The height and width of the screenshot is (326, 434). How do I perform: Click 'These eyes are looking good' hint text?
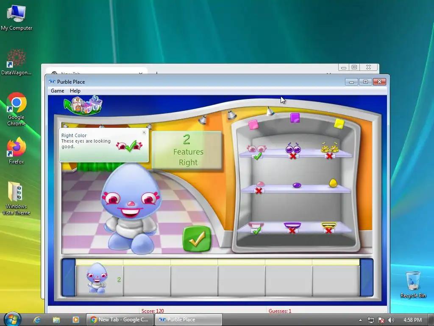86,143
